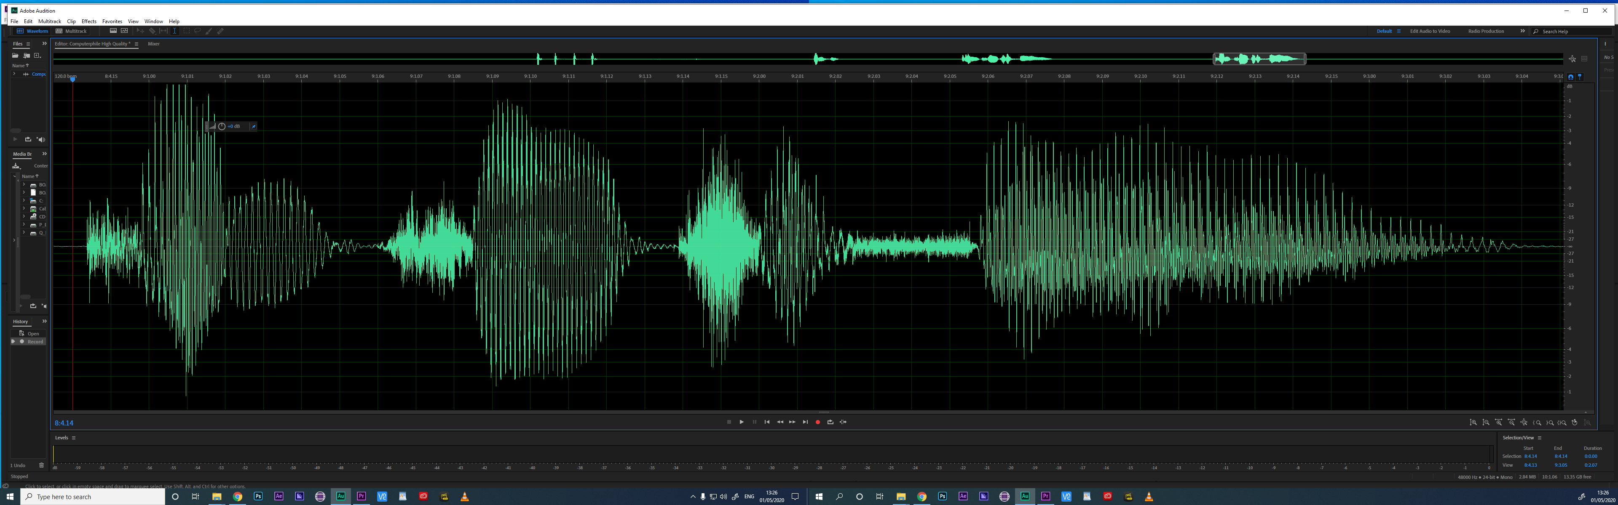Pin the HUD volume control
The height and width of the screenshot is (505, 1618).
point(254,126)
